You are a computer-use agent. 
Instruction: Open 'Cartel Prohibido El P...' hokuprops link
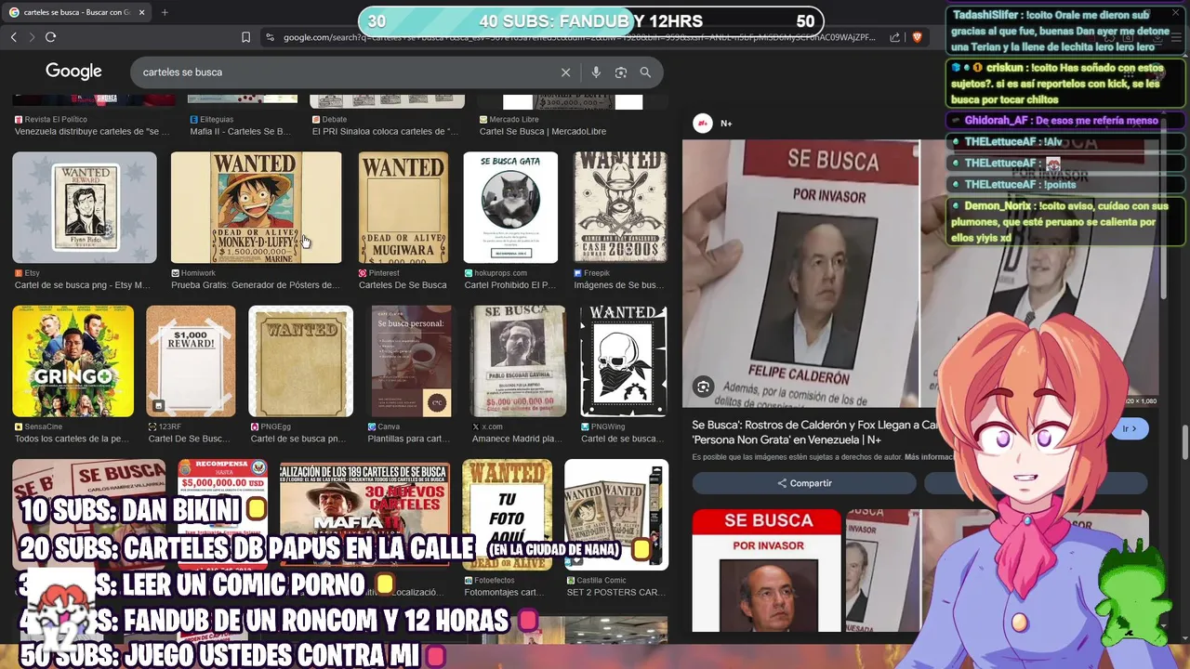pos(509,285)
